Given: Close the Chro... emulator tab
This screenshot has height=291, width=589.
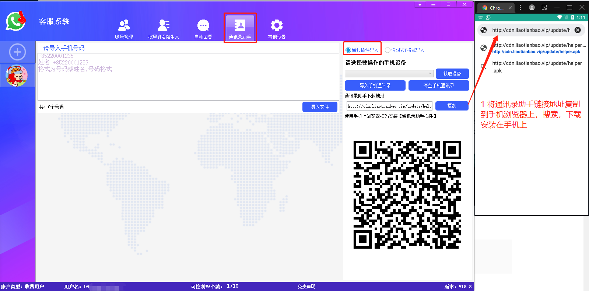Looking at the screenshot, I should pos(510,8).
